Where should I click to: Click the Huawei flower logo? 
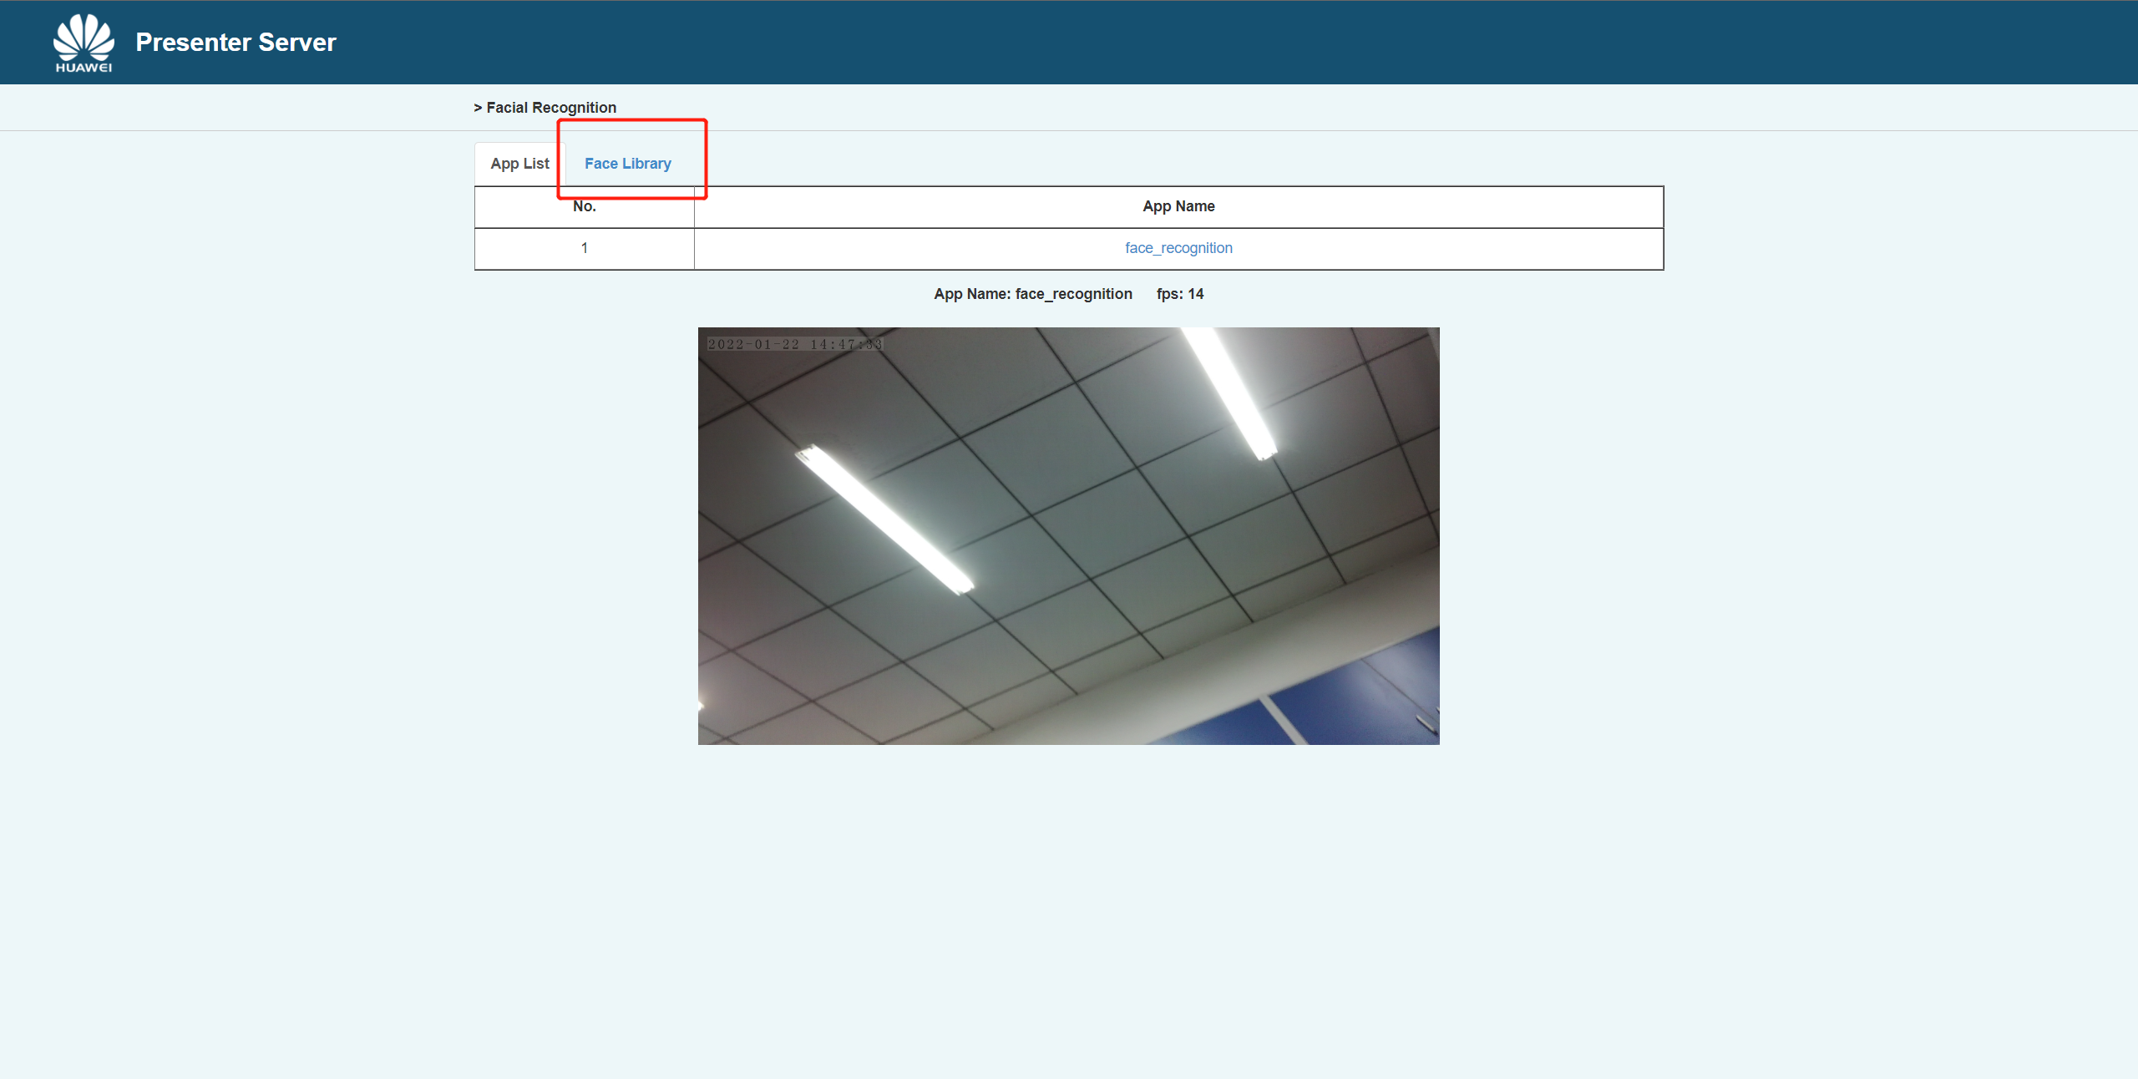point(84,36)
